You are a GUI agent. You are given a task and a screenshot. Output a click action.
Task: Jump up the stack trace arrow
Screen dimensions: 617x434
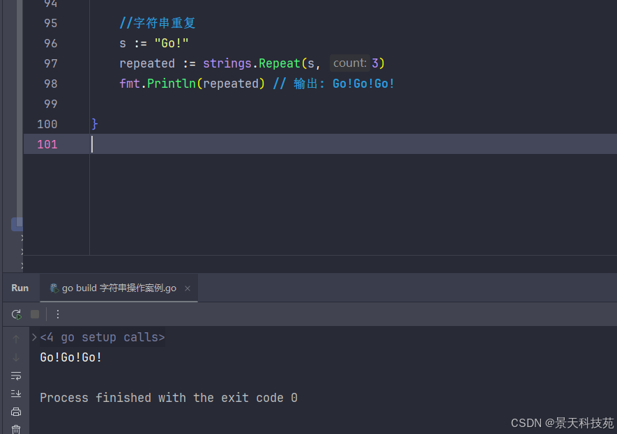point(16,339)
